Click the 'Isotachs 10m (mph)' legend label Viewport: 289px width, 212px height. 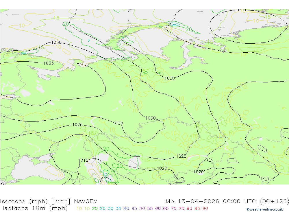pyautogui.click(x=35, y=208)
